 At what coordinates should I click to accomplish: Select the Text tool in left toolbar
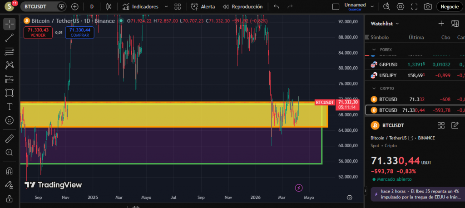click(x=10, y=106)
